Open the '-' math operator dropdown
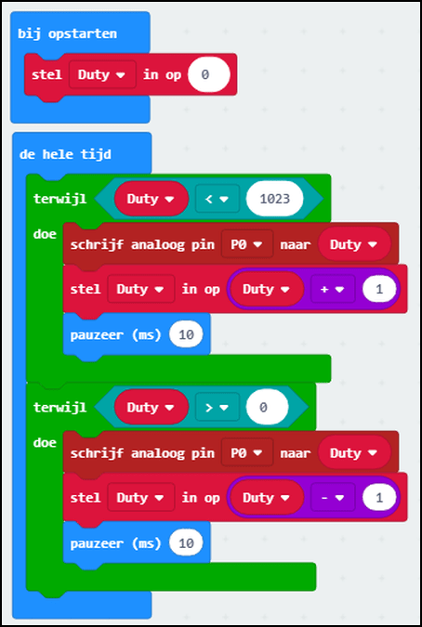Viewport: 422px width, 627px height. [x=333, y=498]
